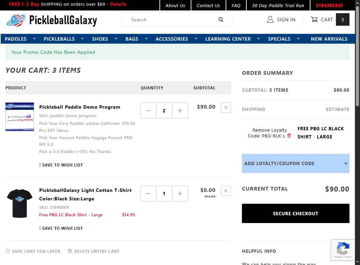
Task: Click the Sign In link
Action: (x=286, y=20)
